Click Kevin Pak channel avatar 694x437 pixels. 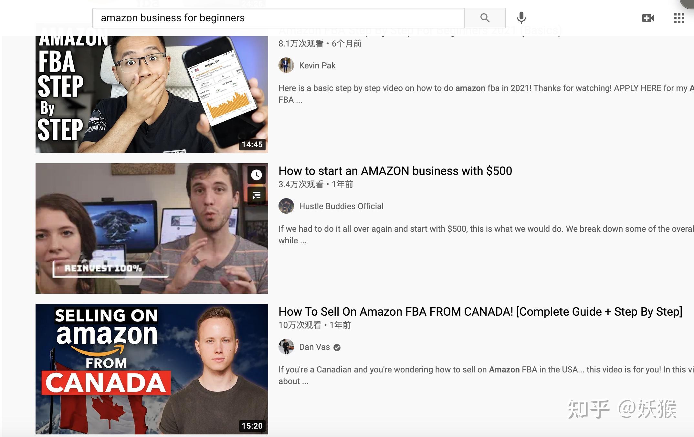point(286,65)
